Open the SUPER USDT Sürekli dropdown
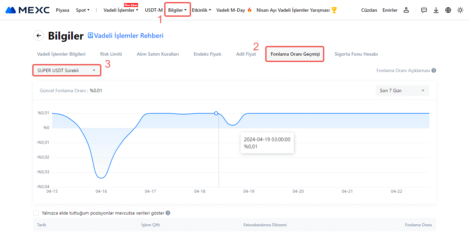Screen dimensions: 469x234 coord(66,70)
